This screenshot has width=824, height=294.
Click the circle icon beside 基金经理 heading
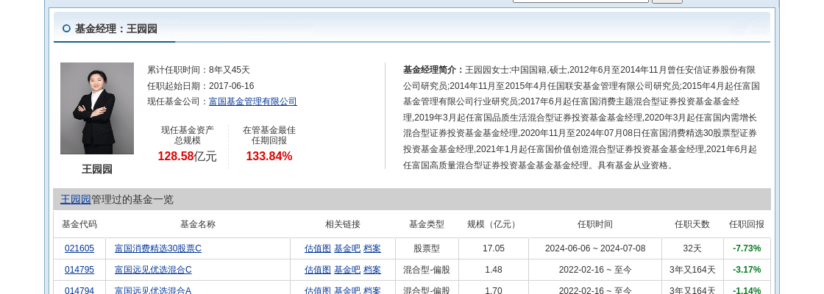(66, 29)
